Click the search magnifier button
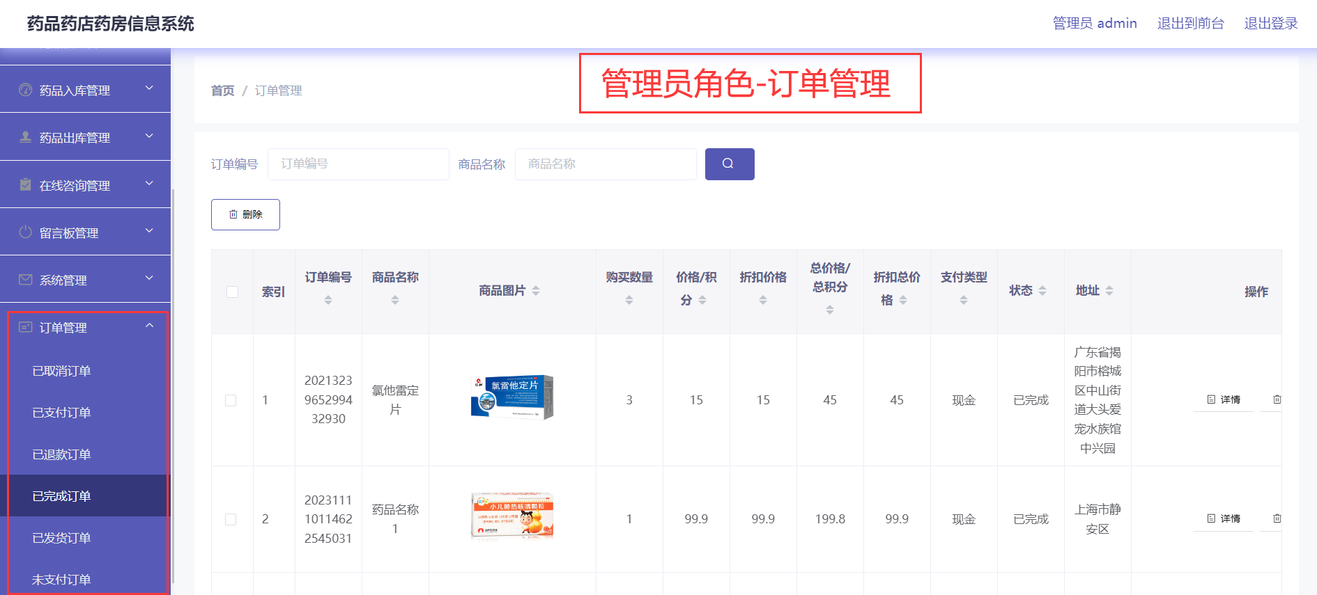This screenshot has height=595, width=1317. (x=730, y=164)
